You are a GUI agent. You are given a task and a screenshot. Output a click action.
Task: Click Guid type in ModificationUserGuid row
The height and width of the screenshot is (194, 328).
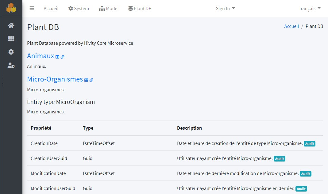point(87,188)
